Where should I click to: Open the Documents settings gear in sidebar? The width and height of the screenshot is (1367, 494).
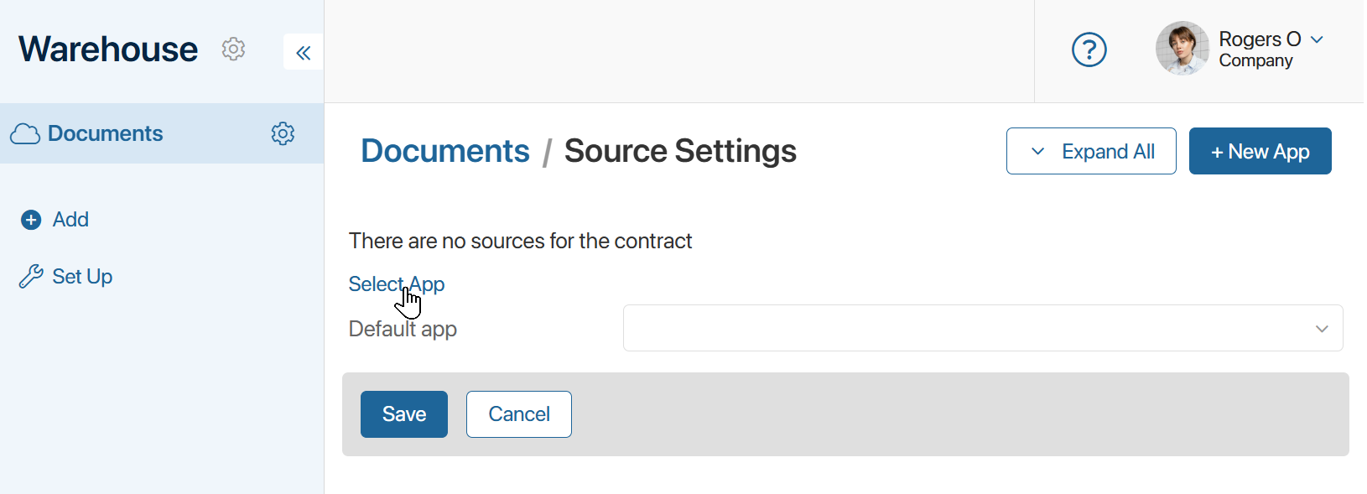click(283, 133)
